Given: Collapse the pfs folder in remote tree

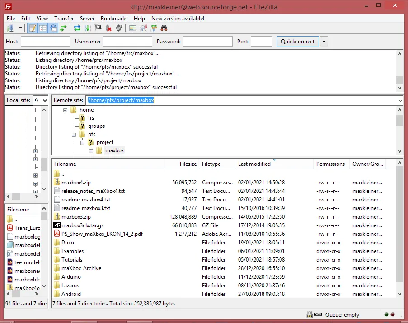Looking at the screenshot, I should coord(74,134).
